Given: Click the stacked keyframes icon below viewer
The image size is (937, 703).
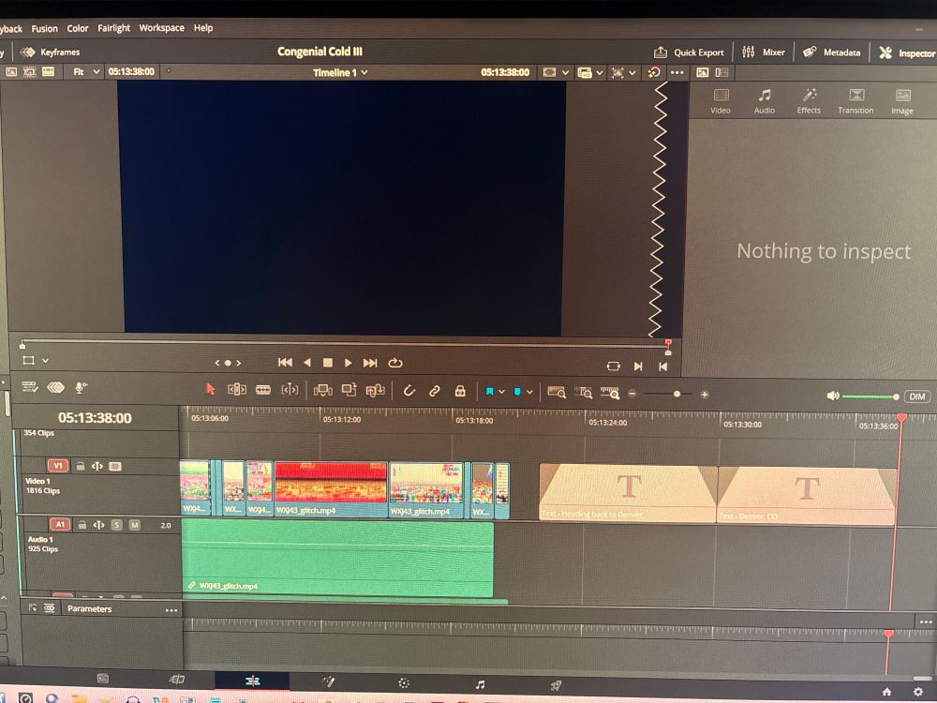Looking at the screenshot, I should click(55, 387).
